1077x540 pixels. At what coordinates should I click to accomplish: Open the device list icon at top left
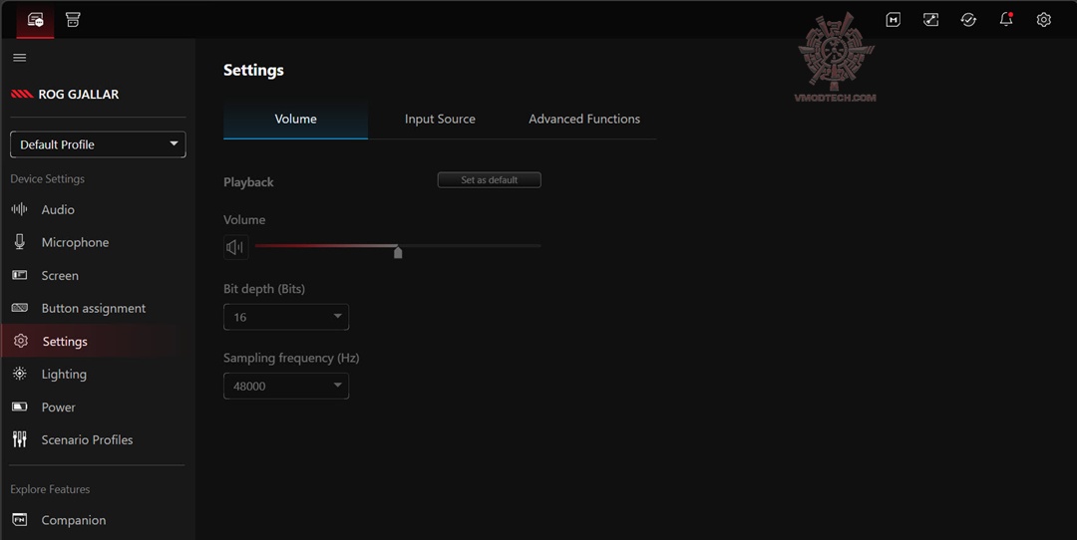point(35,20)
